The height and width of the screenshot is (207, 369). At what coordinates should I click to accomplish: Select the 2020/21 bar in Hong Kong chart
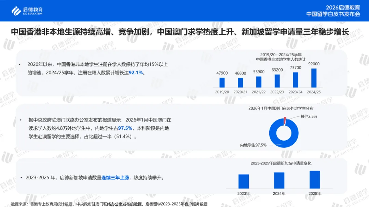(240, 83)
